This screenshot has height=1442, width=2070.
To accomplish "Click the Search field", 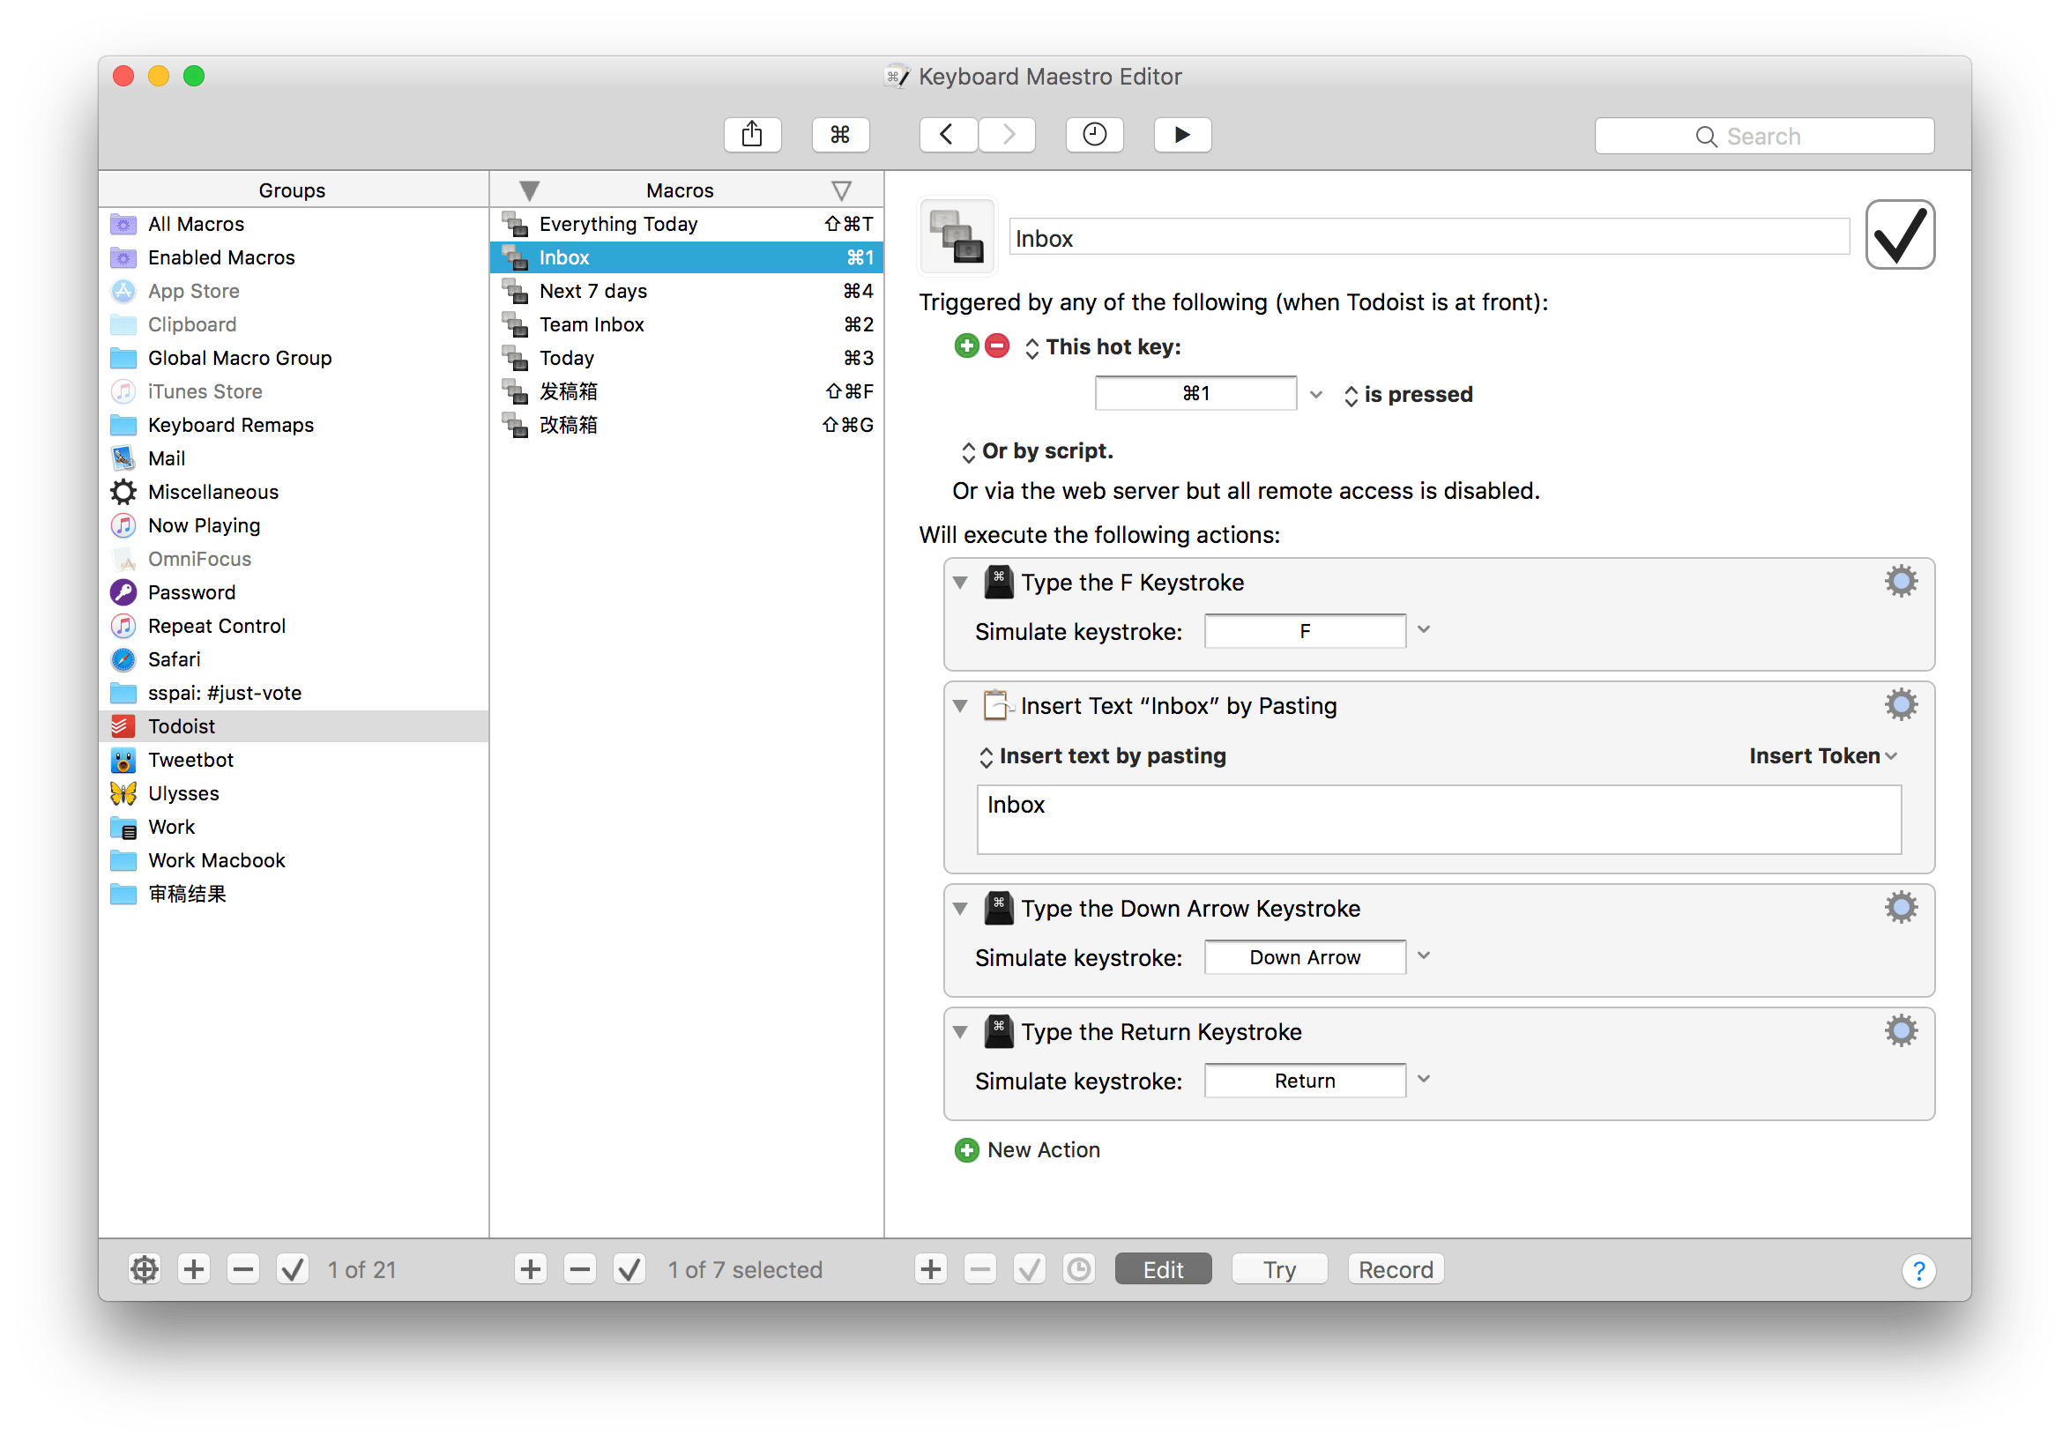I will tap(1763, 136).
